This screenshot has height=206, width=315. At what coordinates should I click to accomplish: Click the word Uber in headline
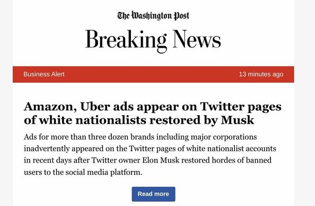[x=95, y=106]
